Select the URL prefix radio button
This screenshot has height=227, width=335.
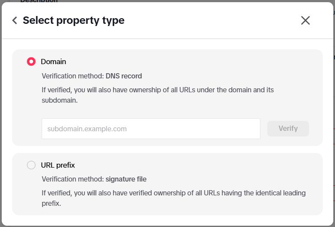click(31, 165)
